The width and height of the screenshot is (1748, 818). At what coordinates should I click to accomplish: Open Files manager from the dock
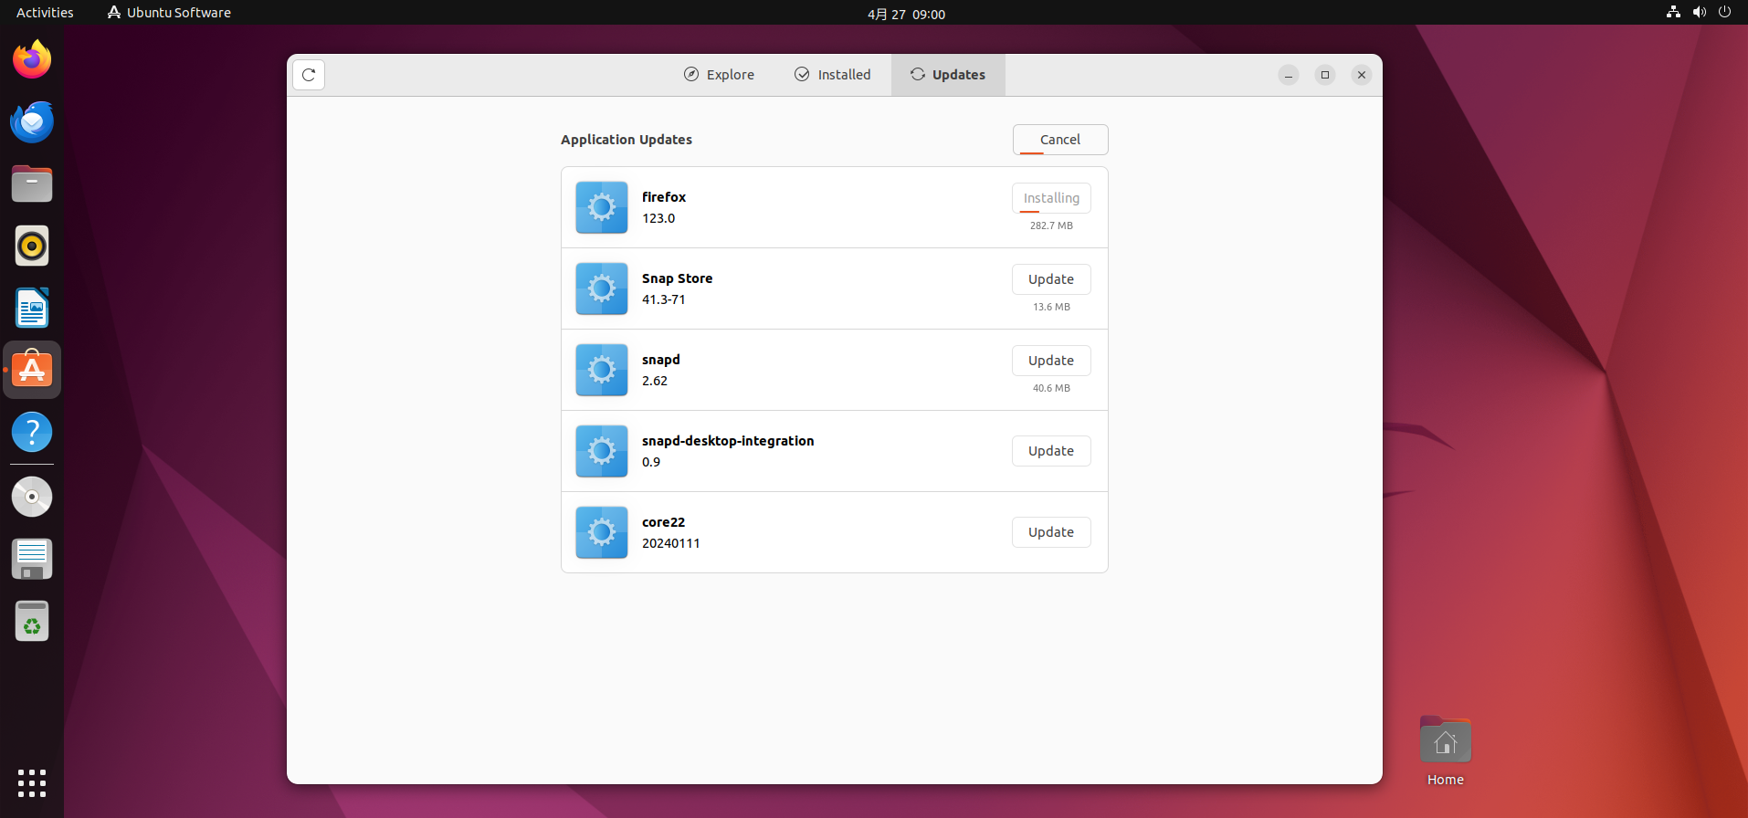(32, 184)
